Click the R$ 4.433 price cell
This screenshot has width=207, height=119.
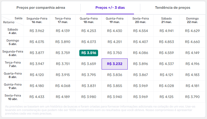click(37, 97)
